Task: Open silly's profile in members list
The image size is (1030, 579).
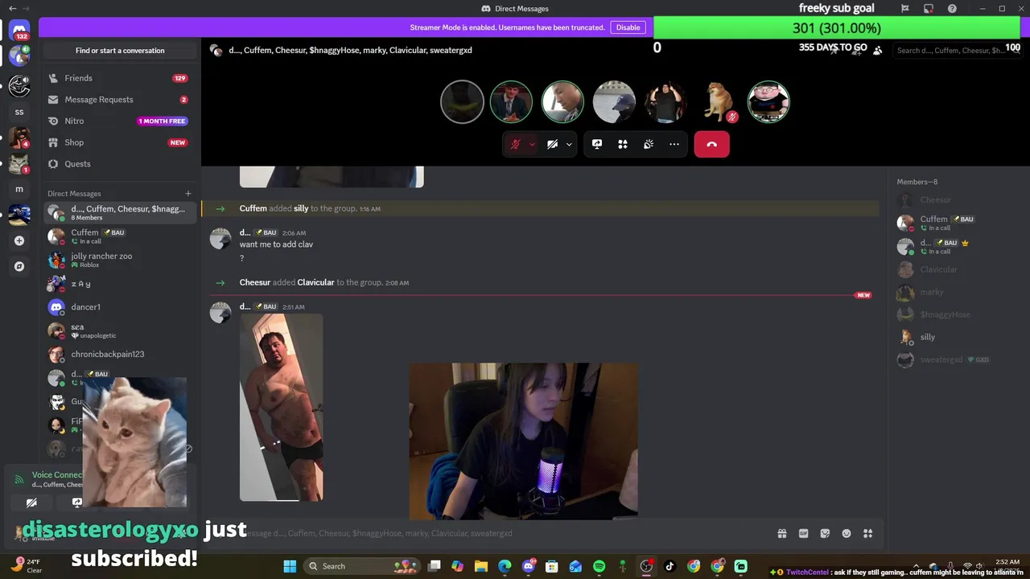Action: point(958,337)
